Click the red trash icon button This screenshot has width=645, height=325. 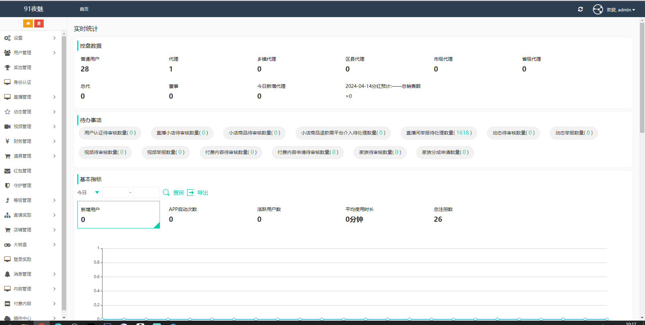point(39,23)
